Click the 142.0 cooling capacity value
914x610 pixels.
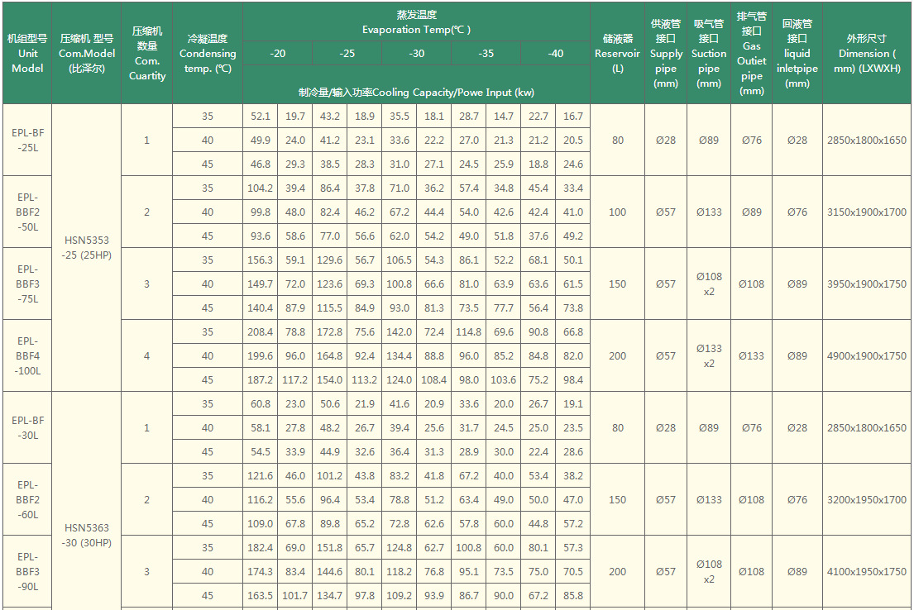pyautogui.click(x=400, y=331)
